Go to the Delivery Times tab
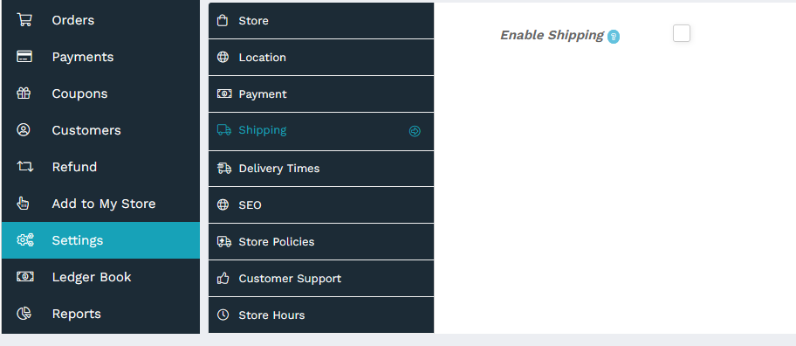The height and width of the screenshot is (346, 796). [321, 168]
